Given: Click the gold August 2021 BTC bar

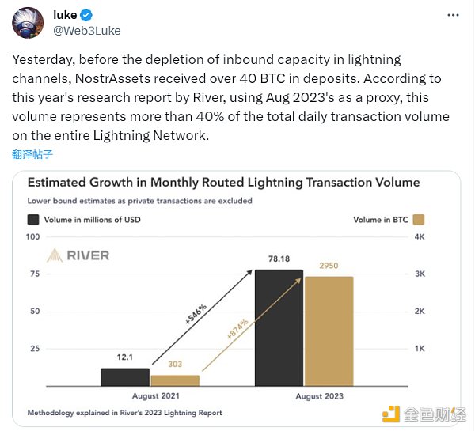Looking at the screenshot, I should pos(175,380).
